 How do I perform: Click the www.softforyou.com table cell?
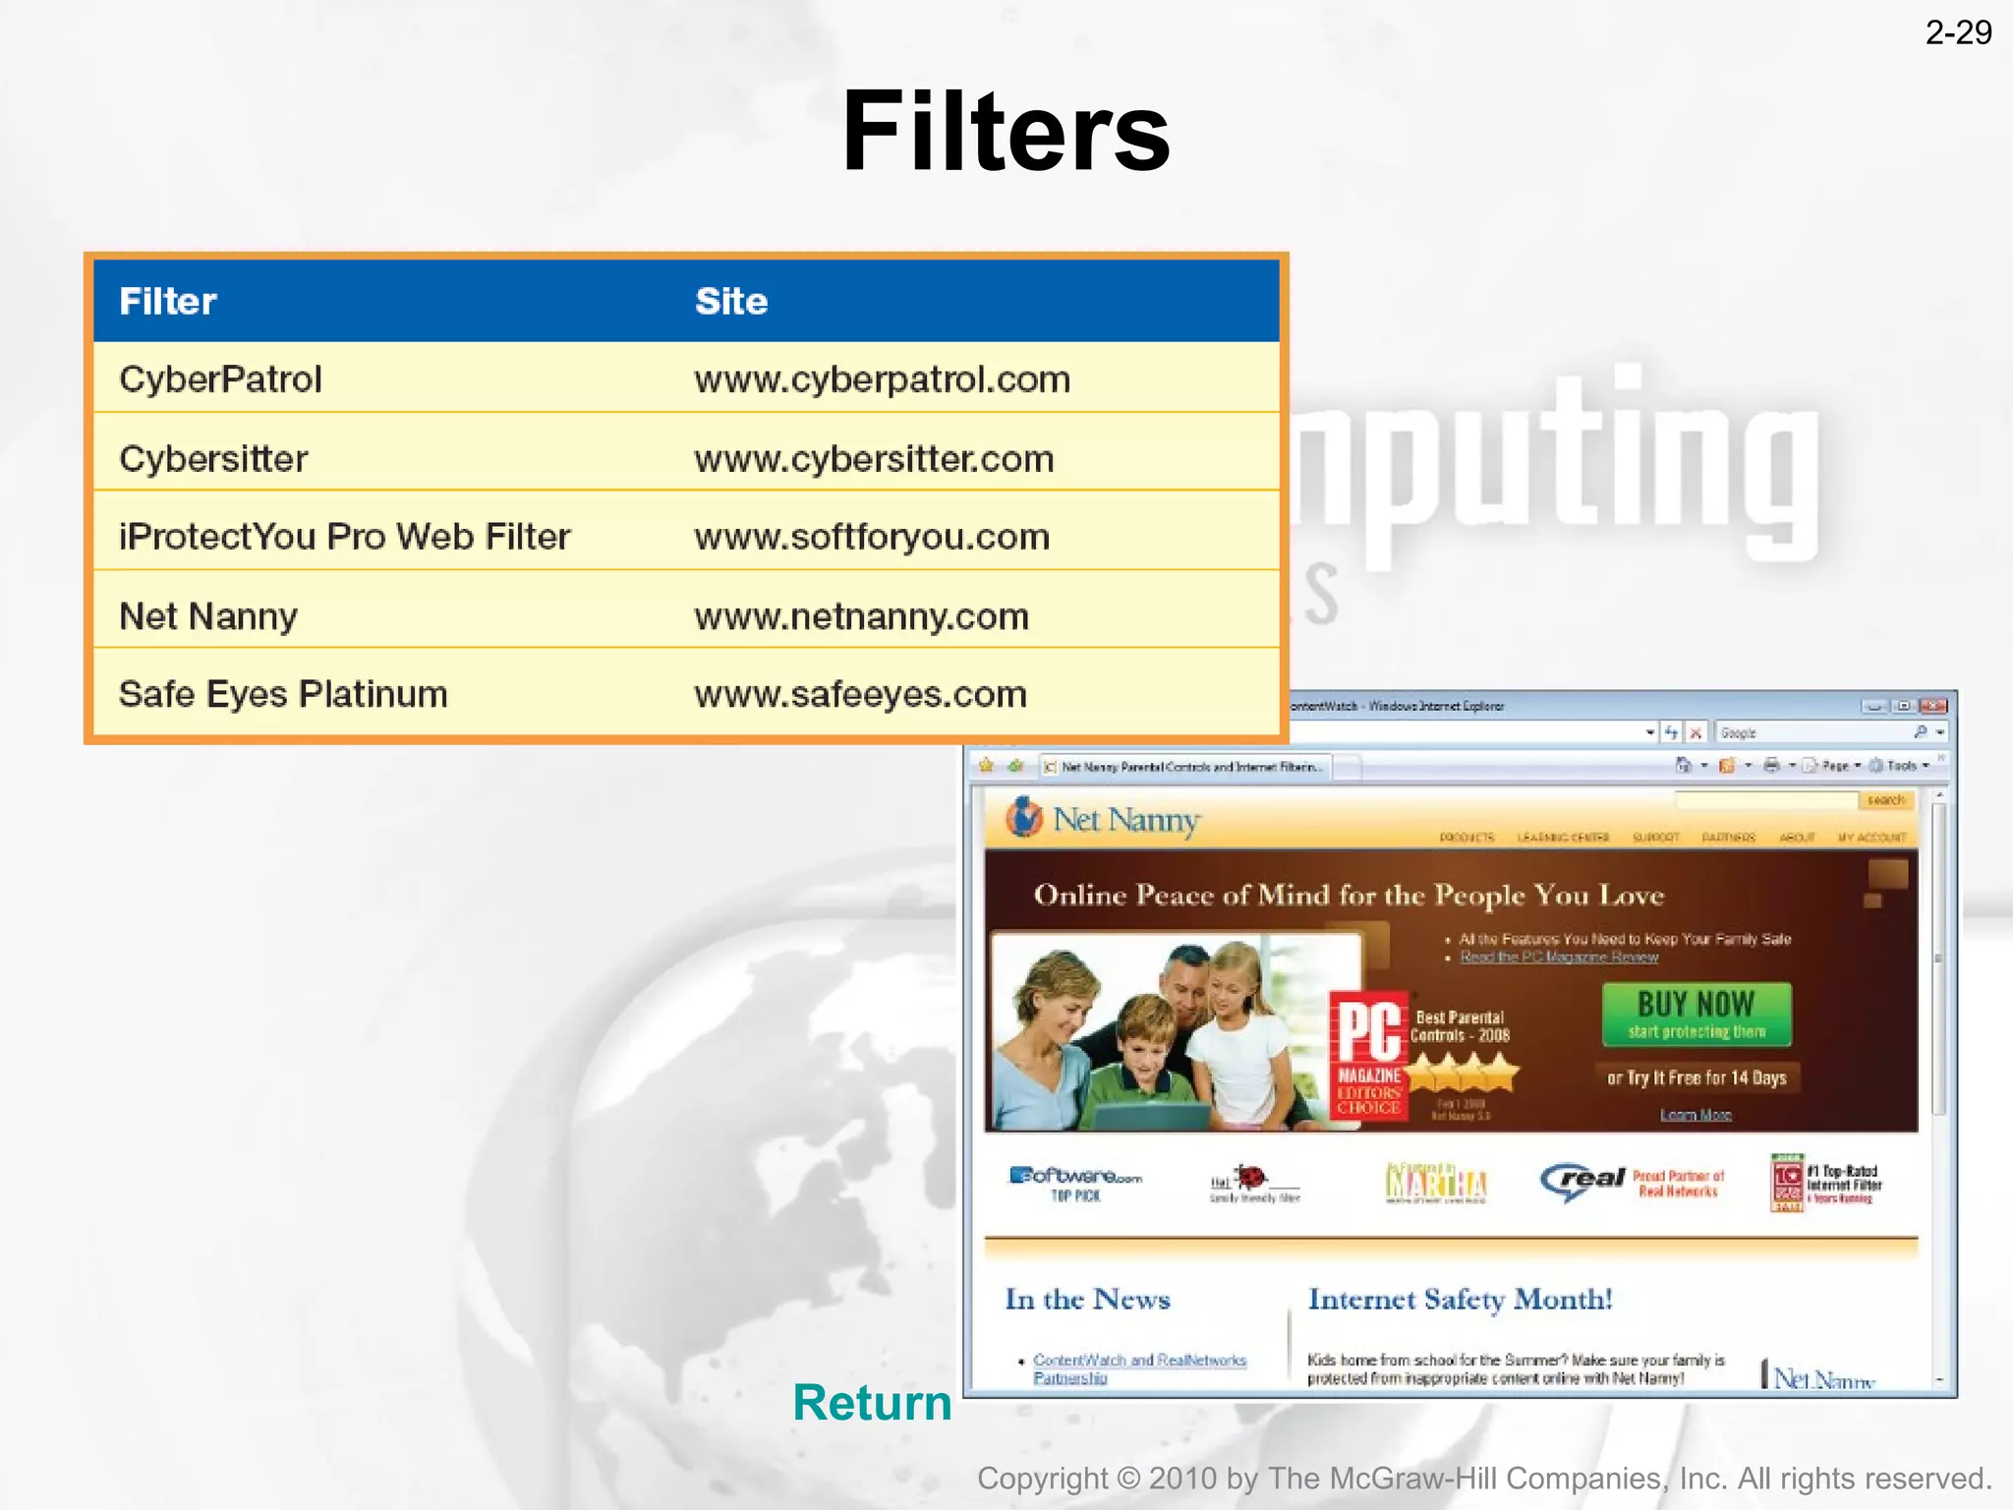pyautogui.click(x=872, y=537)
